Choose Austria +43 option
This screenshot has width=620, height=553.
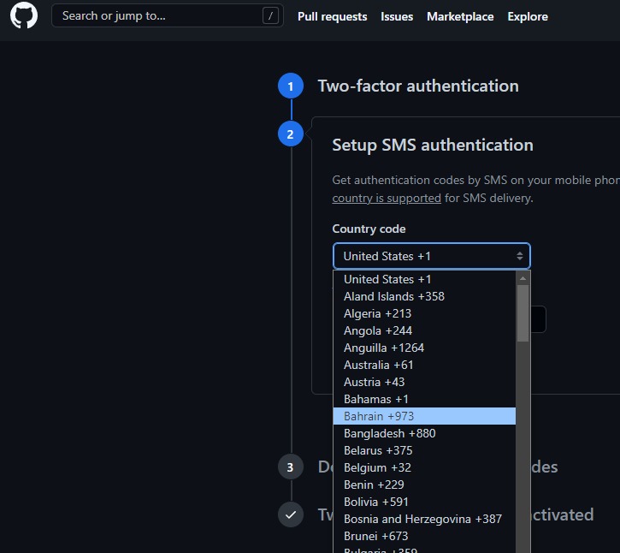point(424,382)
